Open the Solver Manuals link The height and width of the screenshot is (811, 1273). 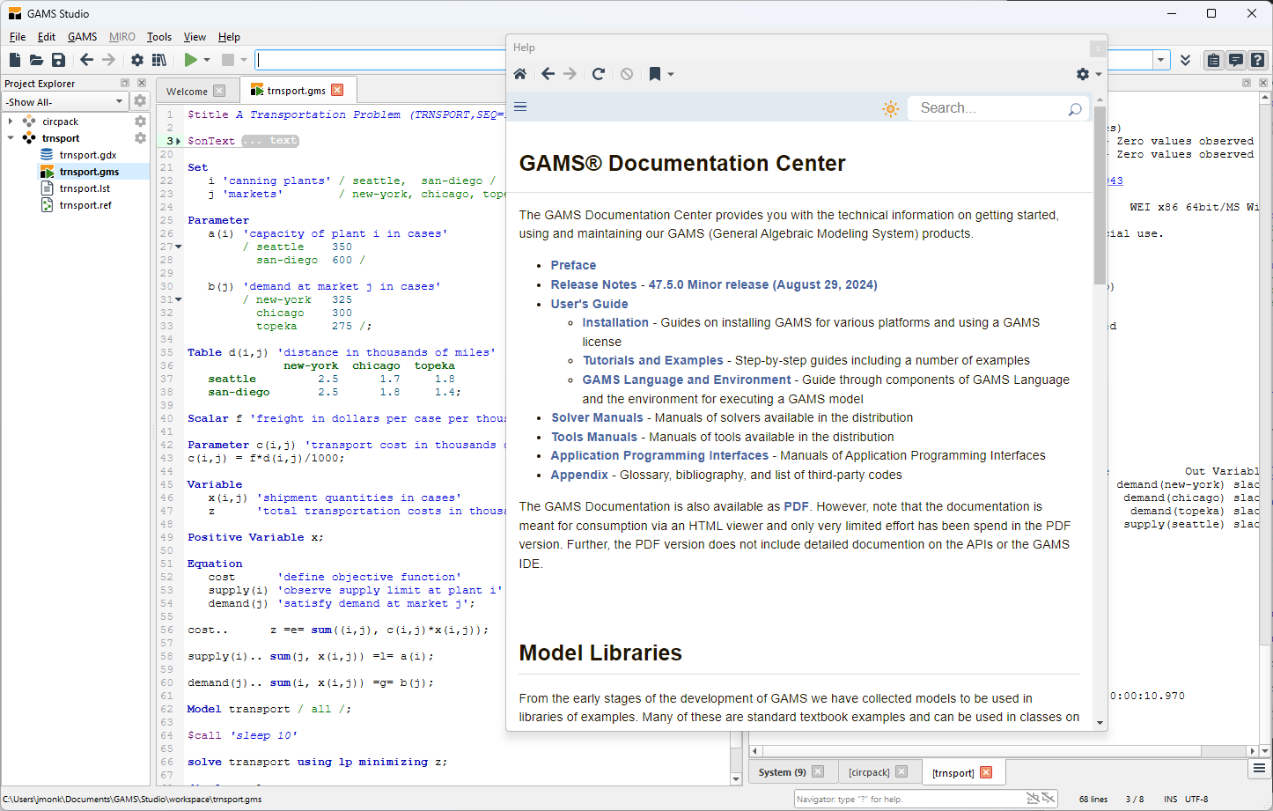597,417
